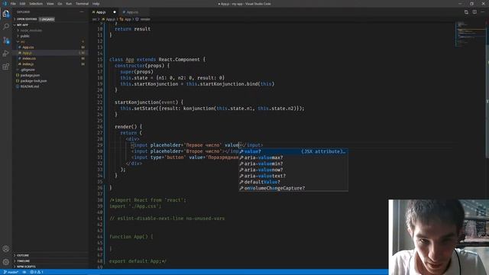Click the master branch status bar item
Image resolution: width=489 pixels, height=275 pixels.
(x=11, y=272)
